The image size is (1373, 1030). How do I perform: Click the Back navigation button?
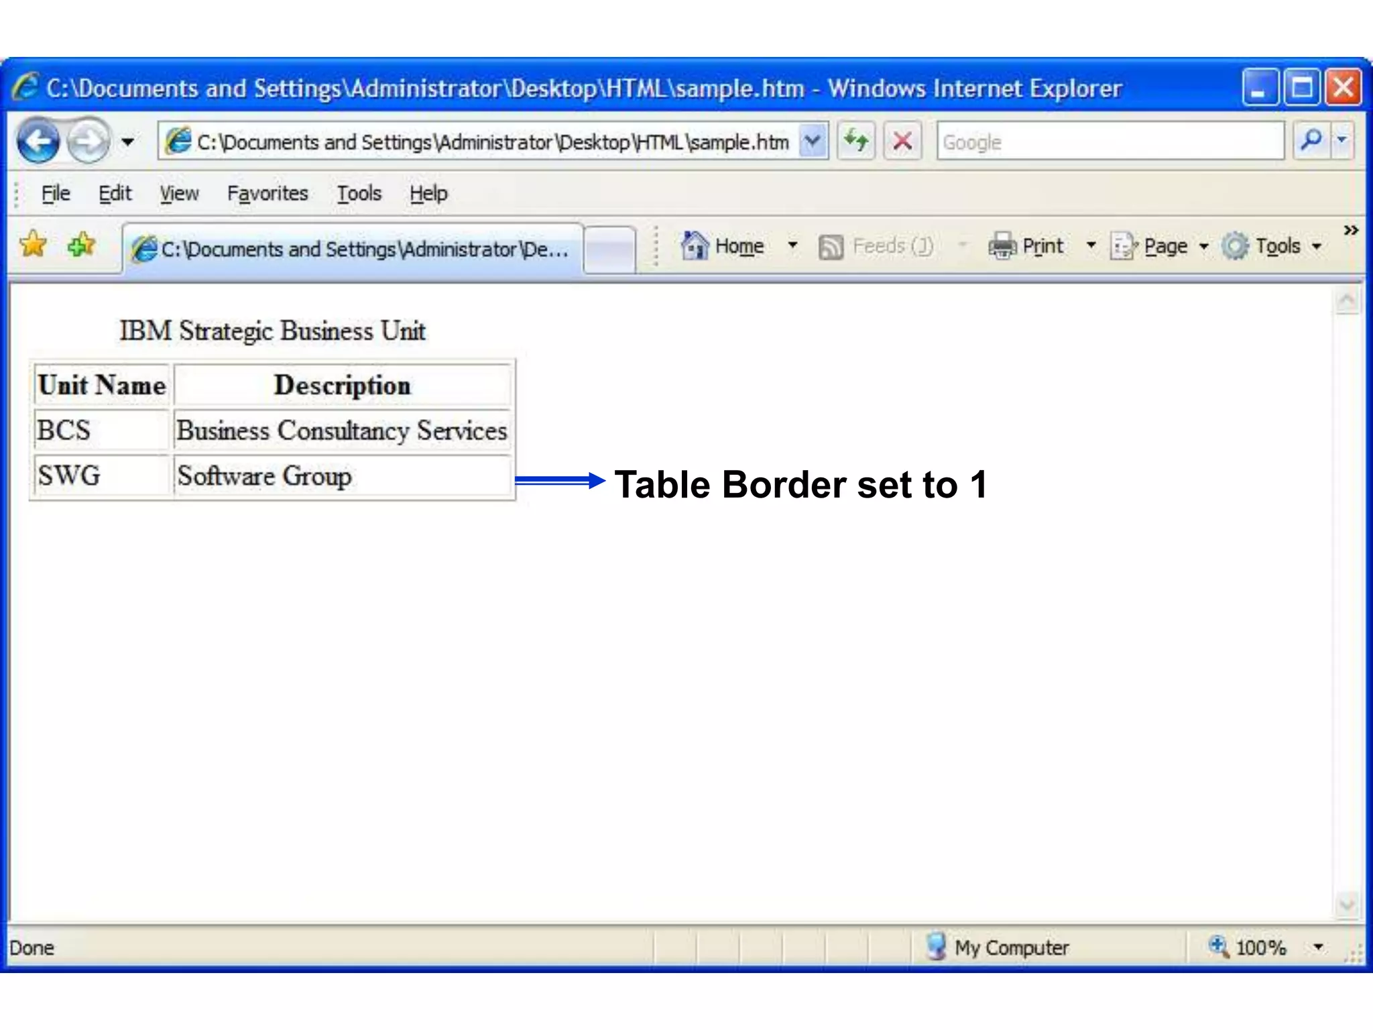tap(38, 141)
